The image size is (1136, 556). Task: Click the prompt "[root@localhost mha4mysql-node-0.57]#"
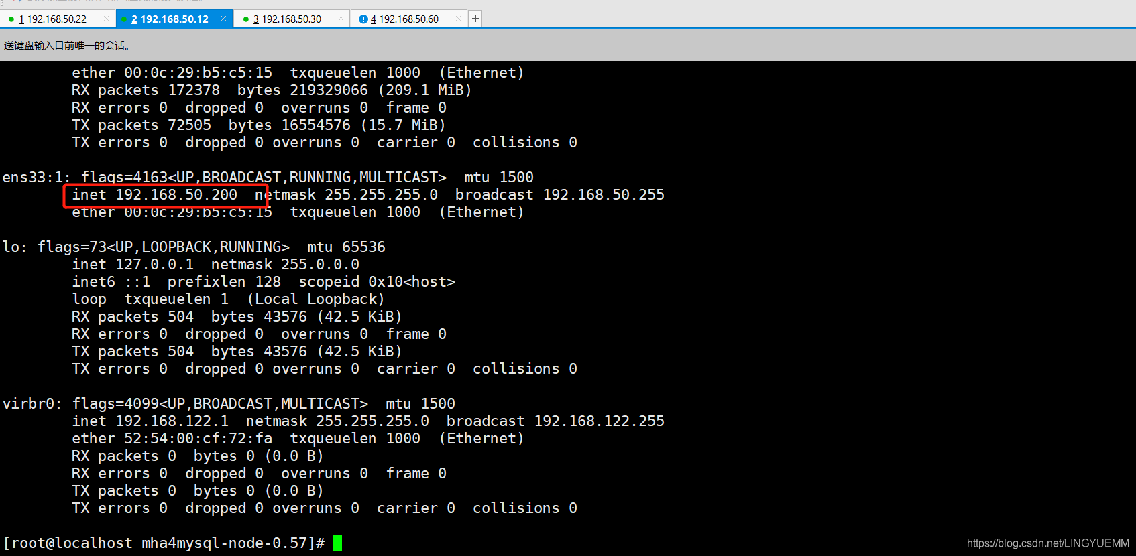point(164,543)
